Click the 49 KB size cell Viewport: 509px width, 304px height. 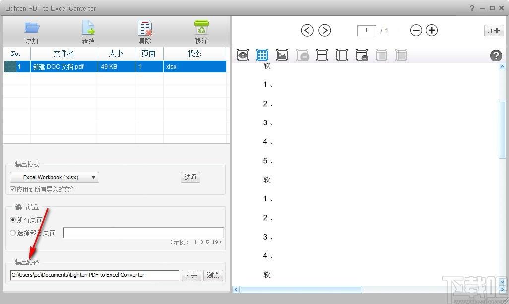116,66
